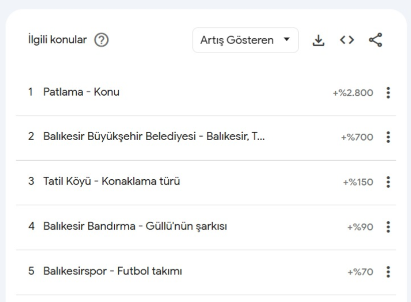Screen dimensions: 411x302
Task: Select Balıkesirspor - Futbol takımı topic
Action: [x=112, y=271]
